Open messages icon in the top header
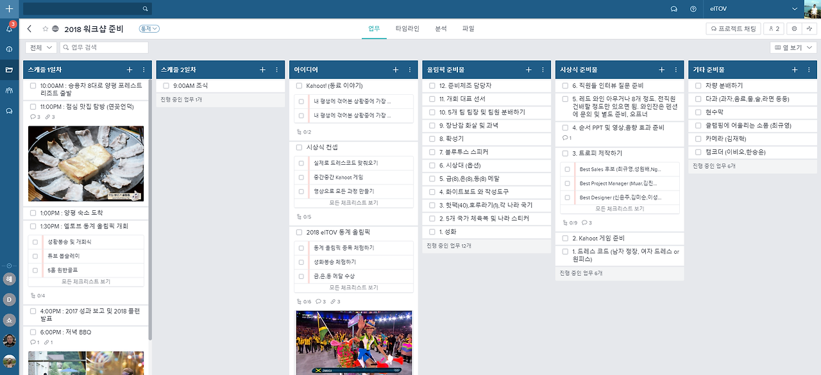Screen dimensions: 821x375 click(674, 9)
